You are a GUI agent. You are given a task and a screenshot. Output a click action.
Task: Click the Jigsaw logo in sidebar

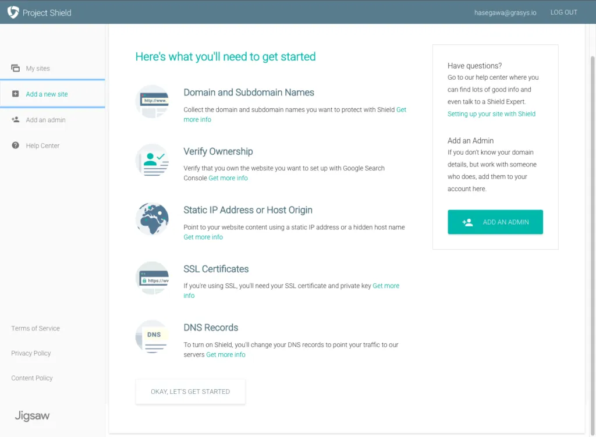pos(33,415)
